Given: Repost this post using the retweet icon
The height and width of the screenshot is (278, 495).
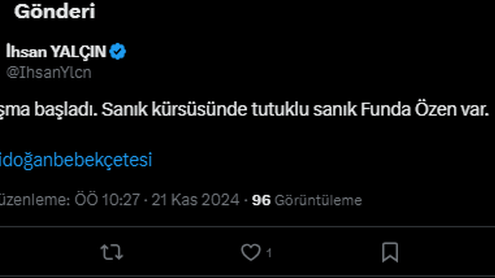Looking at the screenshot, I should [x=112, y=253].
